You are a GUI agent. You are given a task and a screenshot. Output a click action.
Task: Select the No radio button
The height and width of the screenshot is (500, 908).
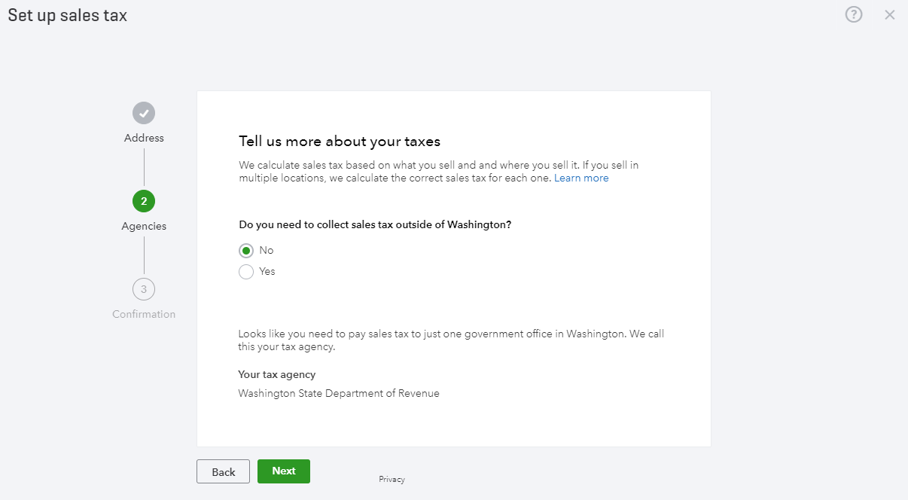tap(246, 251)
